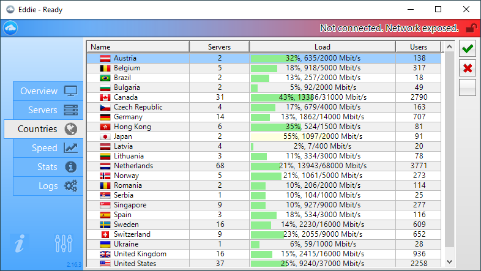Viewport: 481px width, 271px height.
Task: Select the Brazil flag icon
Action: coord(105,78)
